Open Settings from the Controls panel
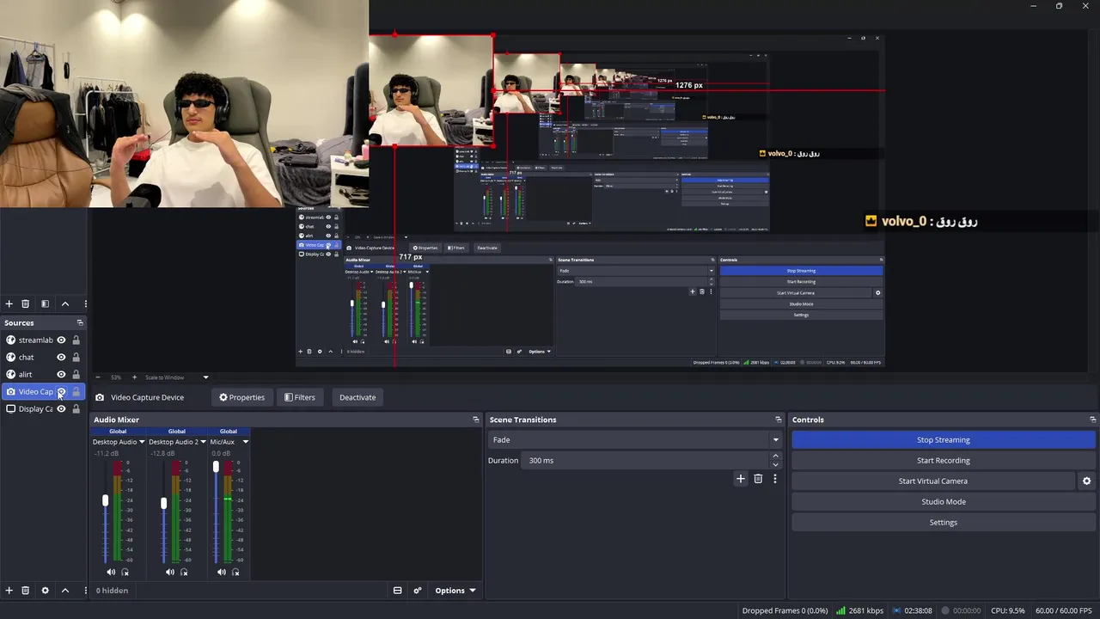 click(x=944, y=523)
